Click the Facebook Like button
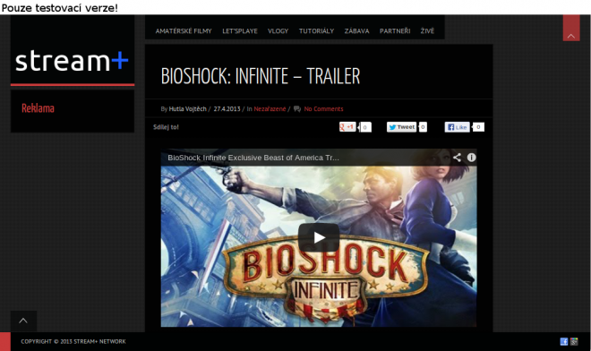Viewport: 591px width, 351px height. point(458,127)
